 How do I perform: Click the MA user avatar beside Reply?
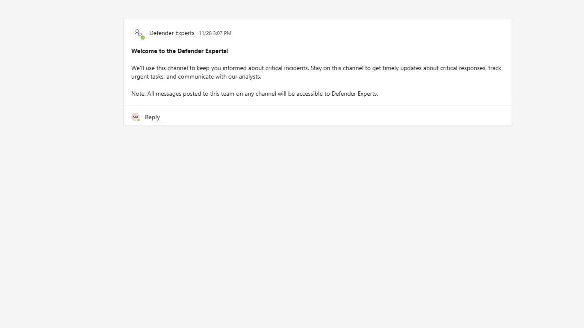pyautogui.click(x=135, y=117)
